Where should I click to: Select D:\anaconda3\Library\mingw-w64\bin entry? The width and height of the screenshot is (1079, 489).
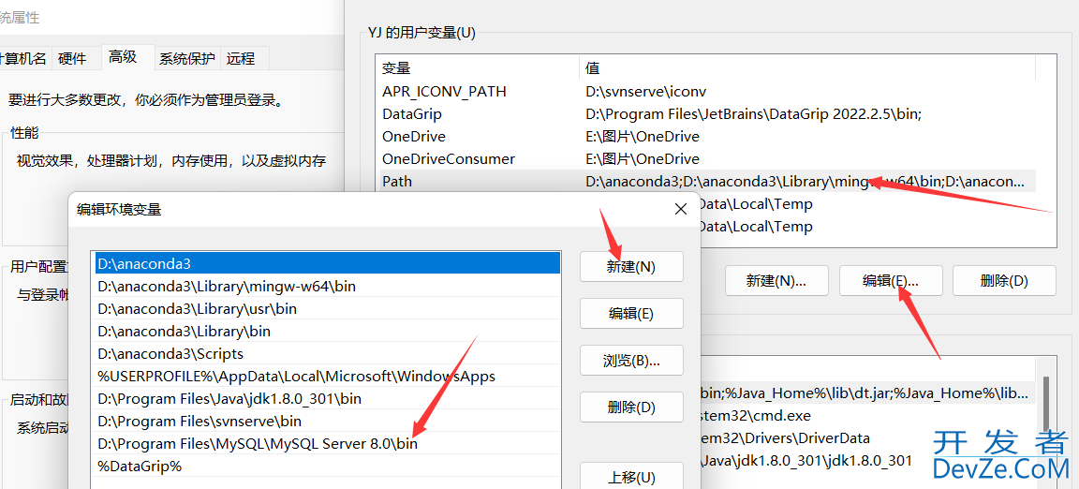[328, 286]
